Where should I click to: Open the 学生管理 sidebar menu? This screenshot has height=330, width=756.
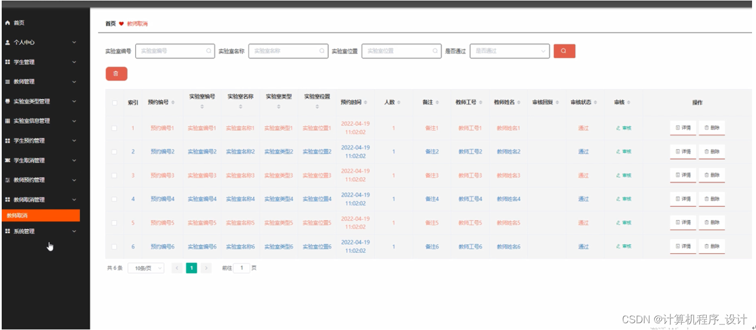click(41, 62)
